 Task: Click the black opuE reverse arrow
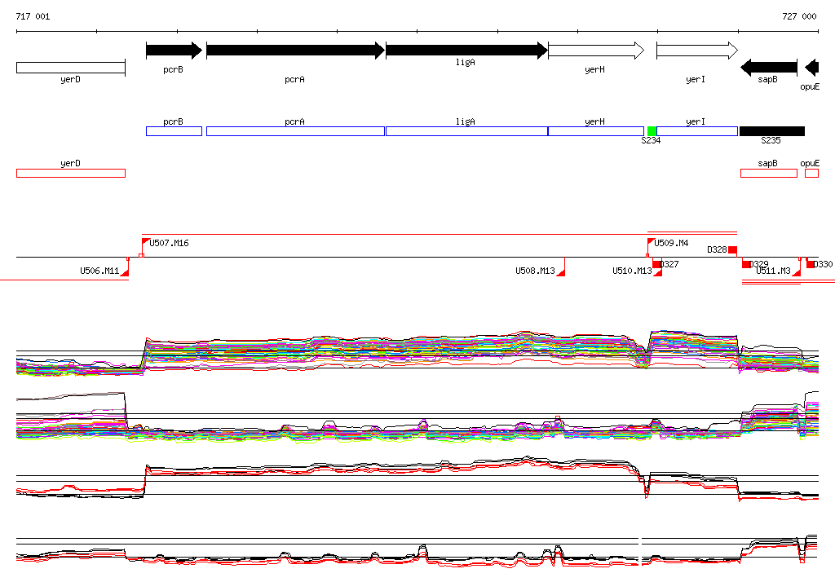click(x=811, y=68)
